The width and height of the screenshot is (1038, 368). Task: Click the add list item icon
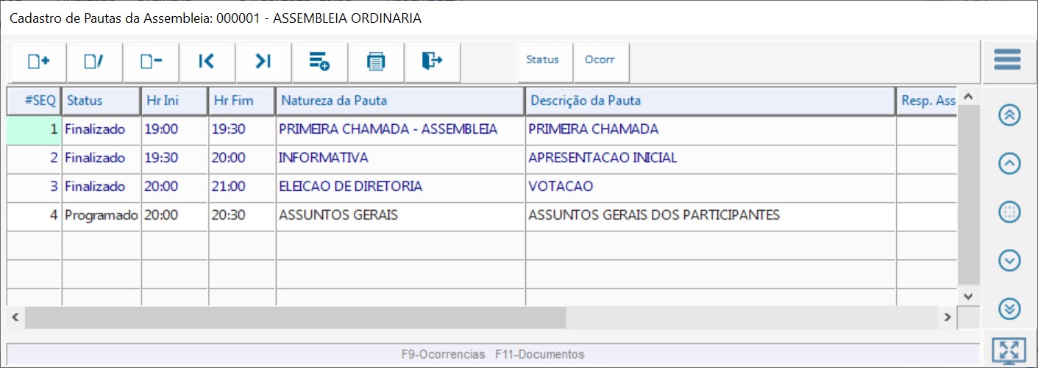point(319,62)
